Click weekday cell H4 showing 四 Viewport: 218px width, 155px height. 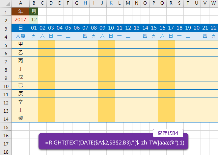click(x=85, y=36)
